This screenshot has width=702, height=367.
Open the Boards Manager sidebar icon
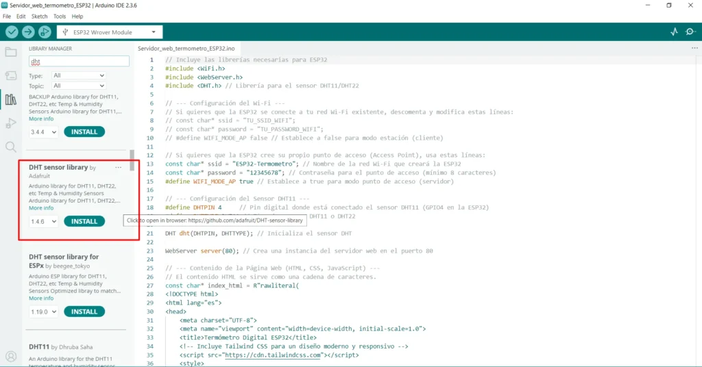click(x=11, y=75)
